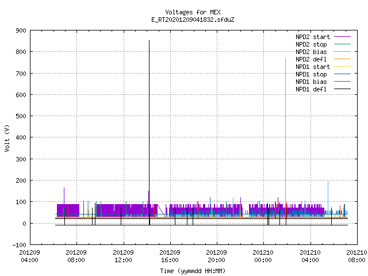This screenshot has width=368, height=276.
Task: Click the chart title 'Voltages for MEX'
Action: coord(193,12)
